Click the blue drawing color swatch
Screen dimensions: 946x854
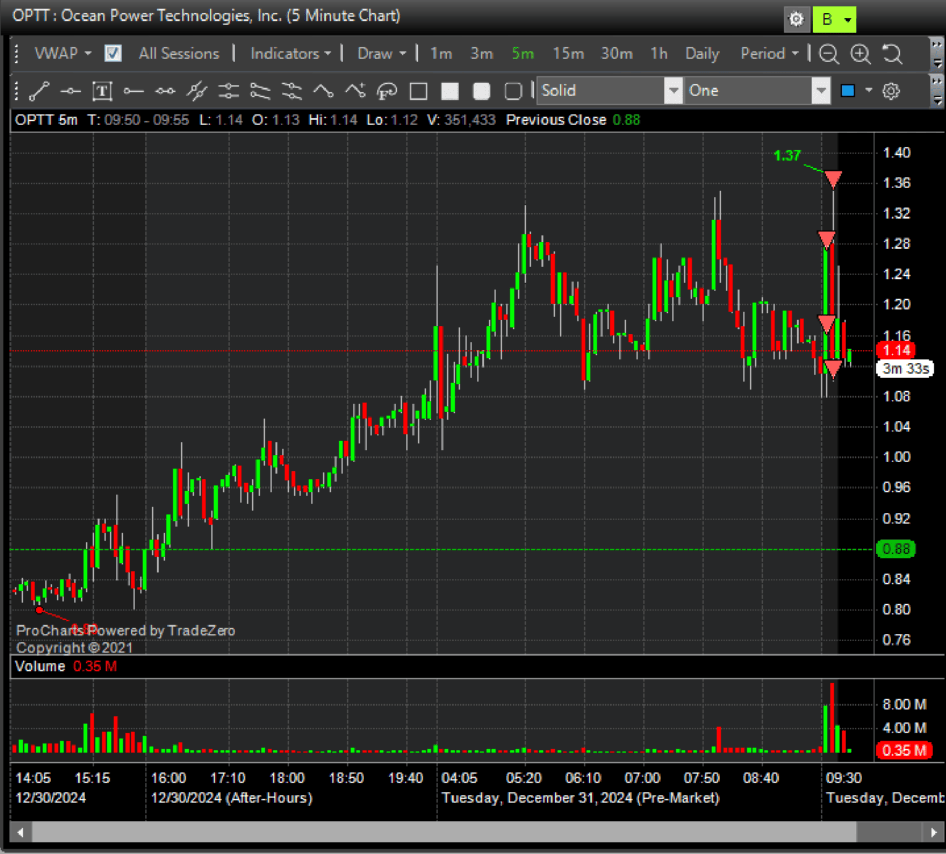[848, 91]
